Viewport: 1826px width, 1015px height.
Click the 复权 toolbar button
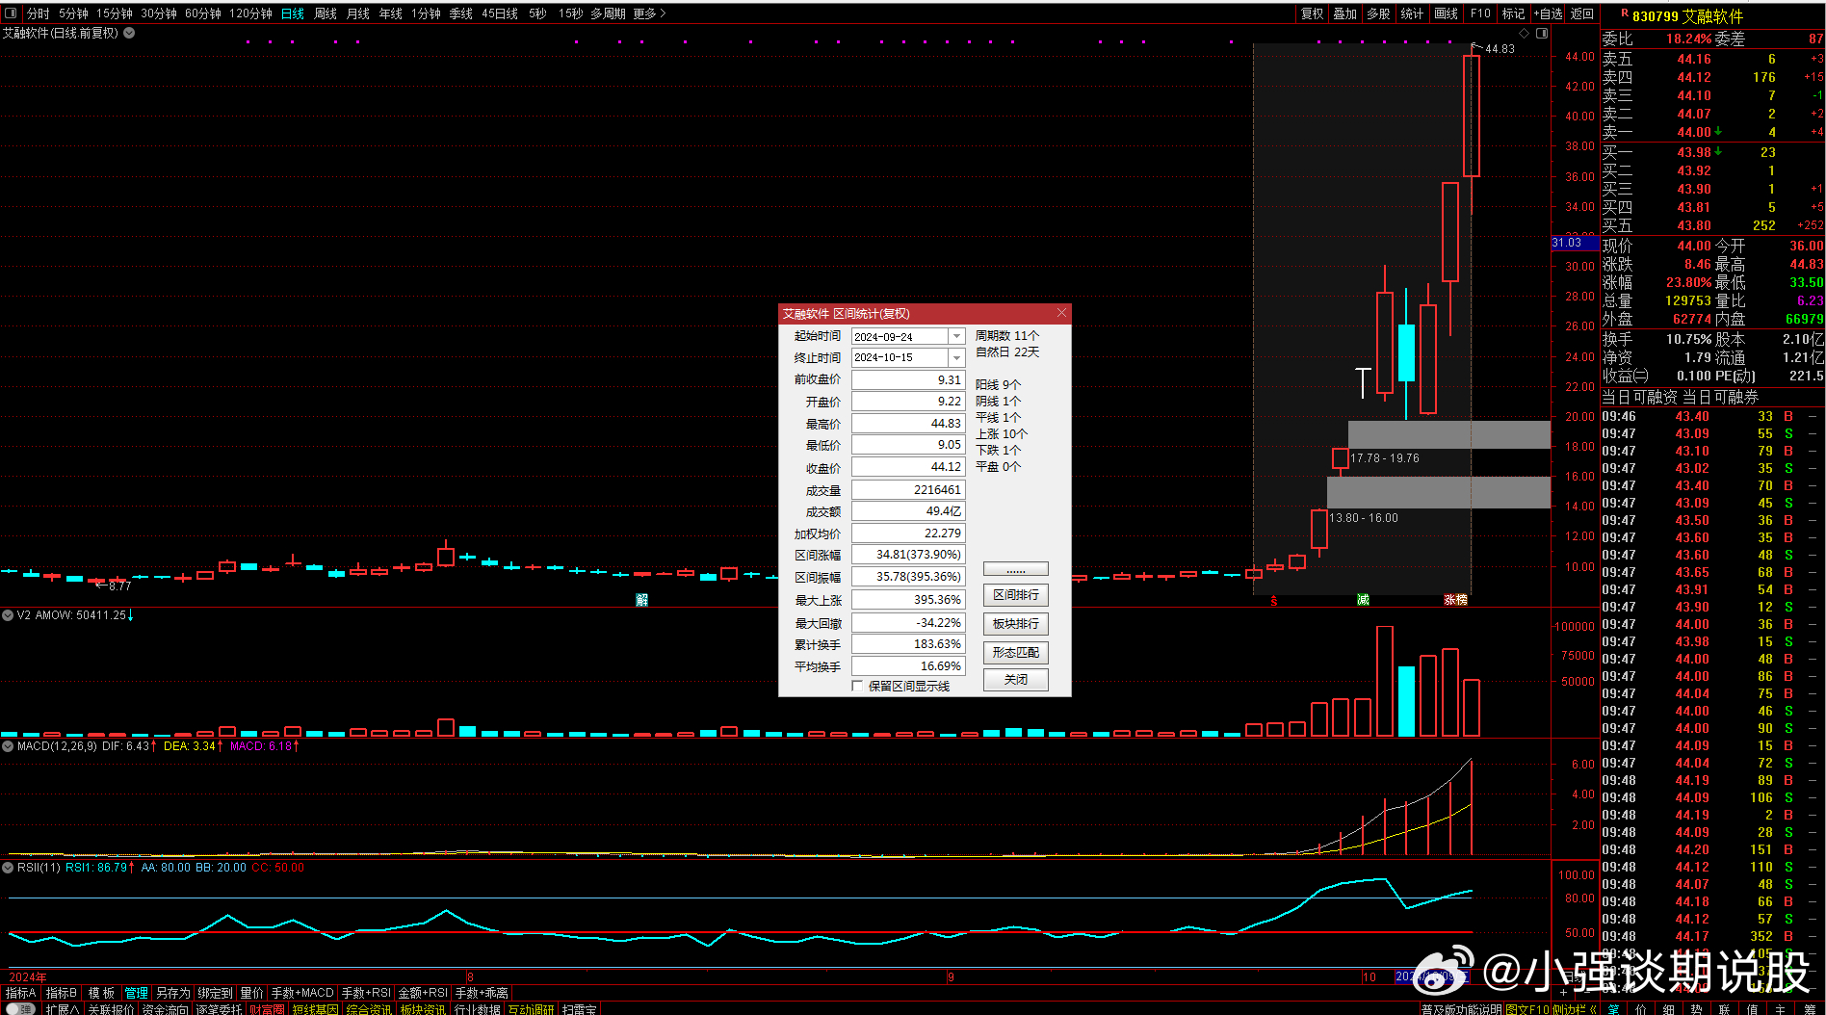(1312, 13)
